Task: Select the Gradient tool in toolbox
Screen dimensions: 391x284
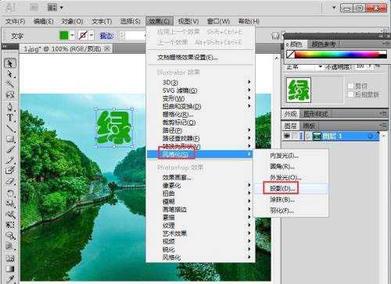Action: (10, 268)
